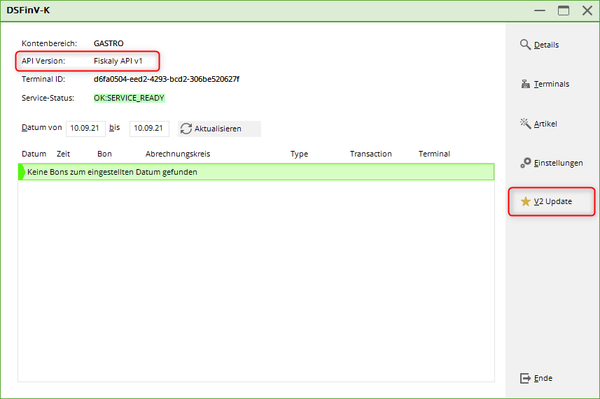Open the Terminals list

552,84
